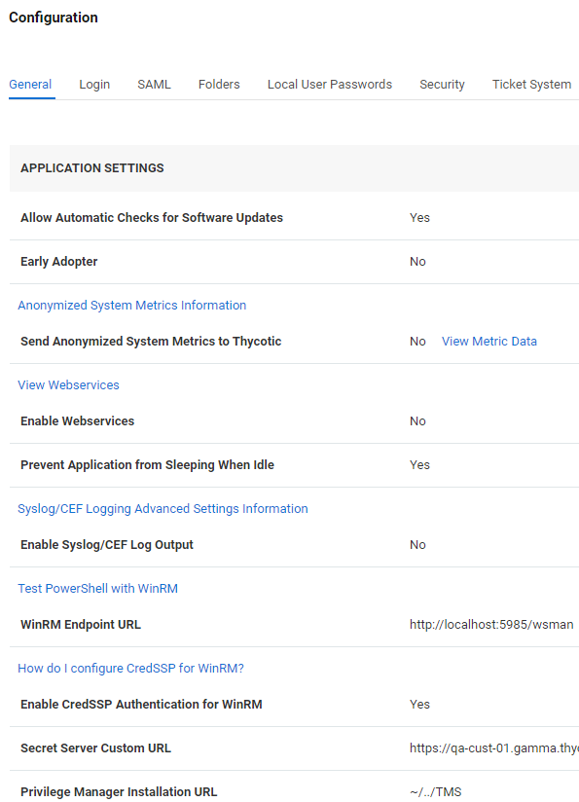
Task: Open the SAML tab
Action: [x=154, y=85]
